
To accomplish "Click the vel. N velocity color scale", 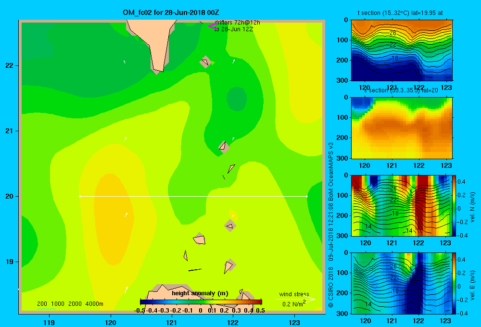I will coord(455,205).
